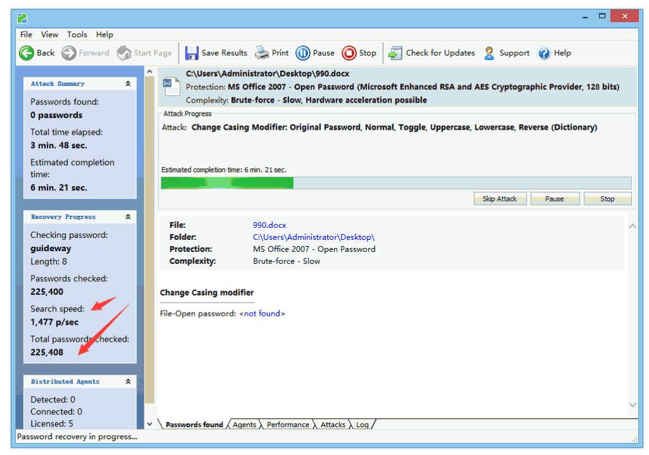
Task: Click the blue Pause toolbar icon
Action: tap(302, 53)
